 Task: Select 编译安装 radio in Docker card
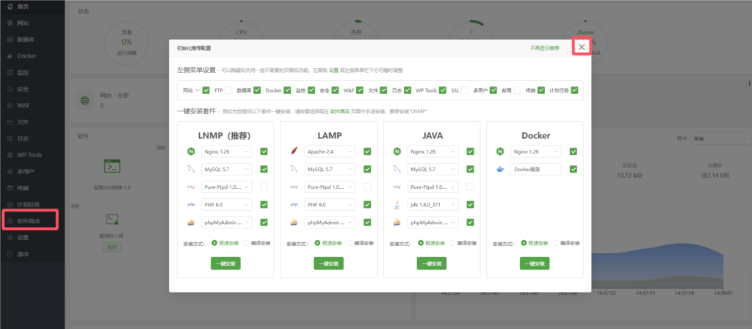556,243
